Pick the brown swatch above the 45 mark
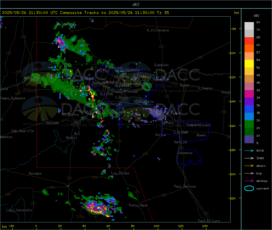 point(249,79)
